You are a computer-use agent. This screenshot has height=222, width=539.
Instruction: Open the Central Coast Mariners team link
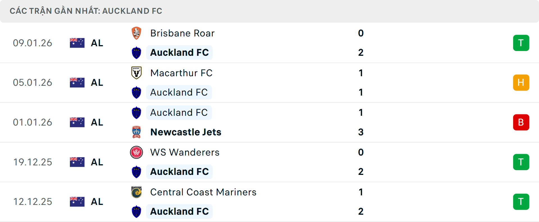[203, 192]
